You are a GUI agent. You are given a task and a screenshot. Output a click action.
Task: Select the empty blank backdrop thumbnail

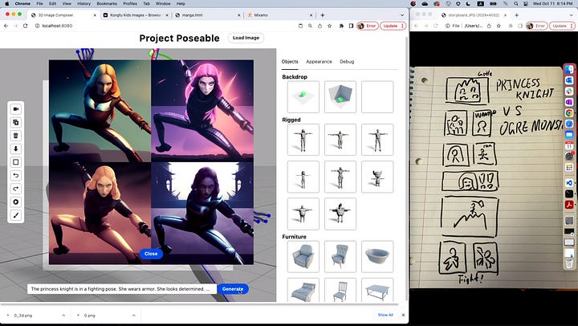click(x=377, y=96)
